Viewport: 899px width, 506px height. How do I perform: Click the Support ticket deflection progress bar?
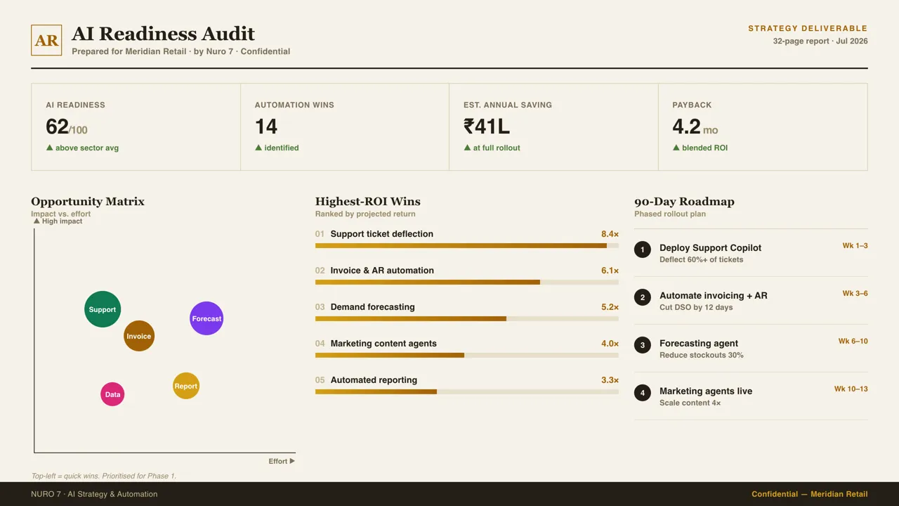click(467, 246)
